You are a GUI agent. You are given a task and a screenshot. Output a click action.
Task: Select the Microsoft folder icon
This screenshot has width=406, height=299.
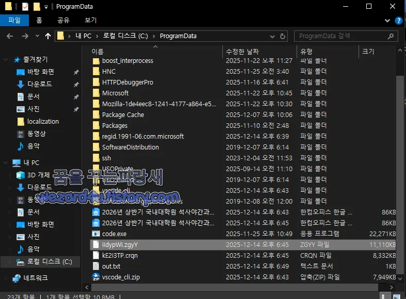96,93
